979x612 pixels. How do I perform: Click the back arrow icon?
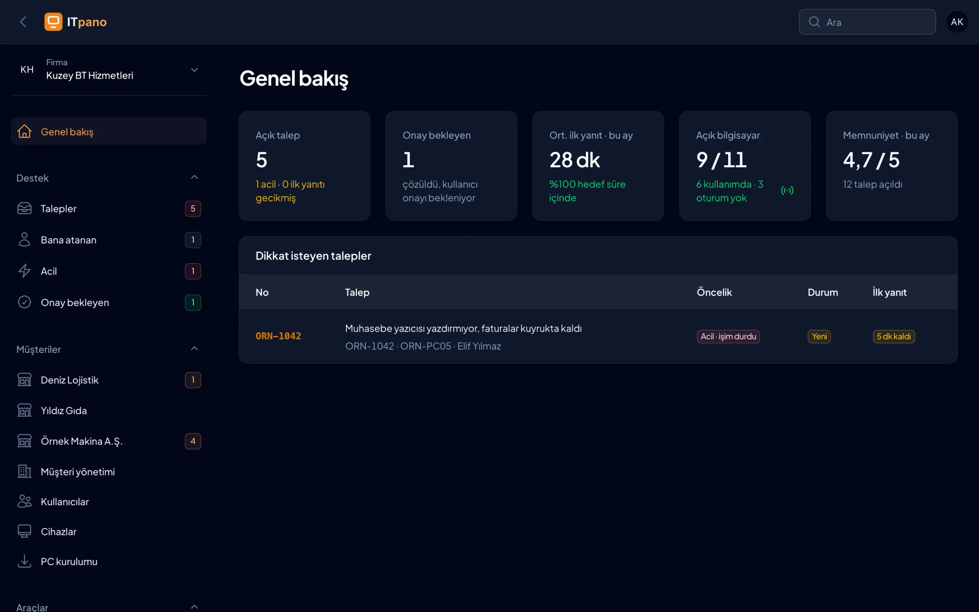pyautogui.click(x=23, y=22)
